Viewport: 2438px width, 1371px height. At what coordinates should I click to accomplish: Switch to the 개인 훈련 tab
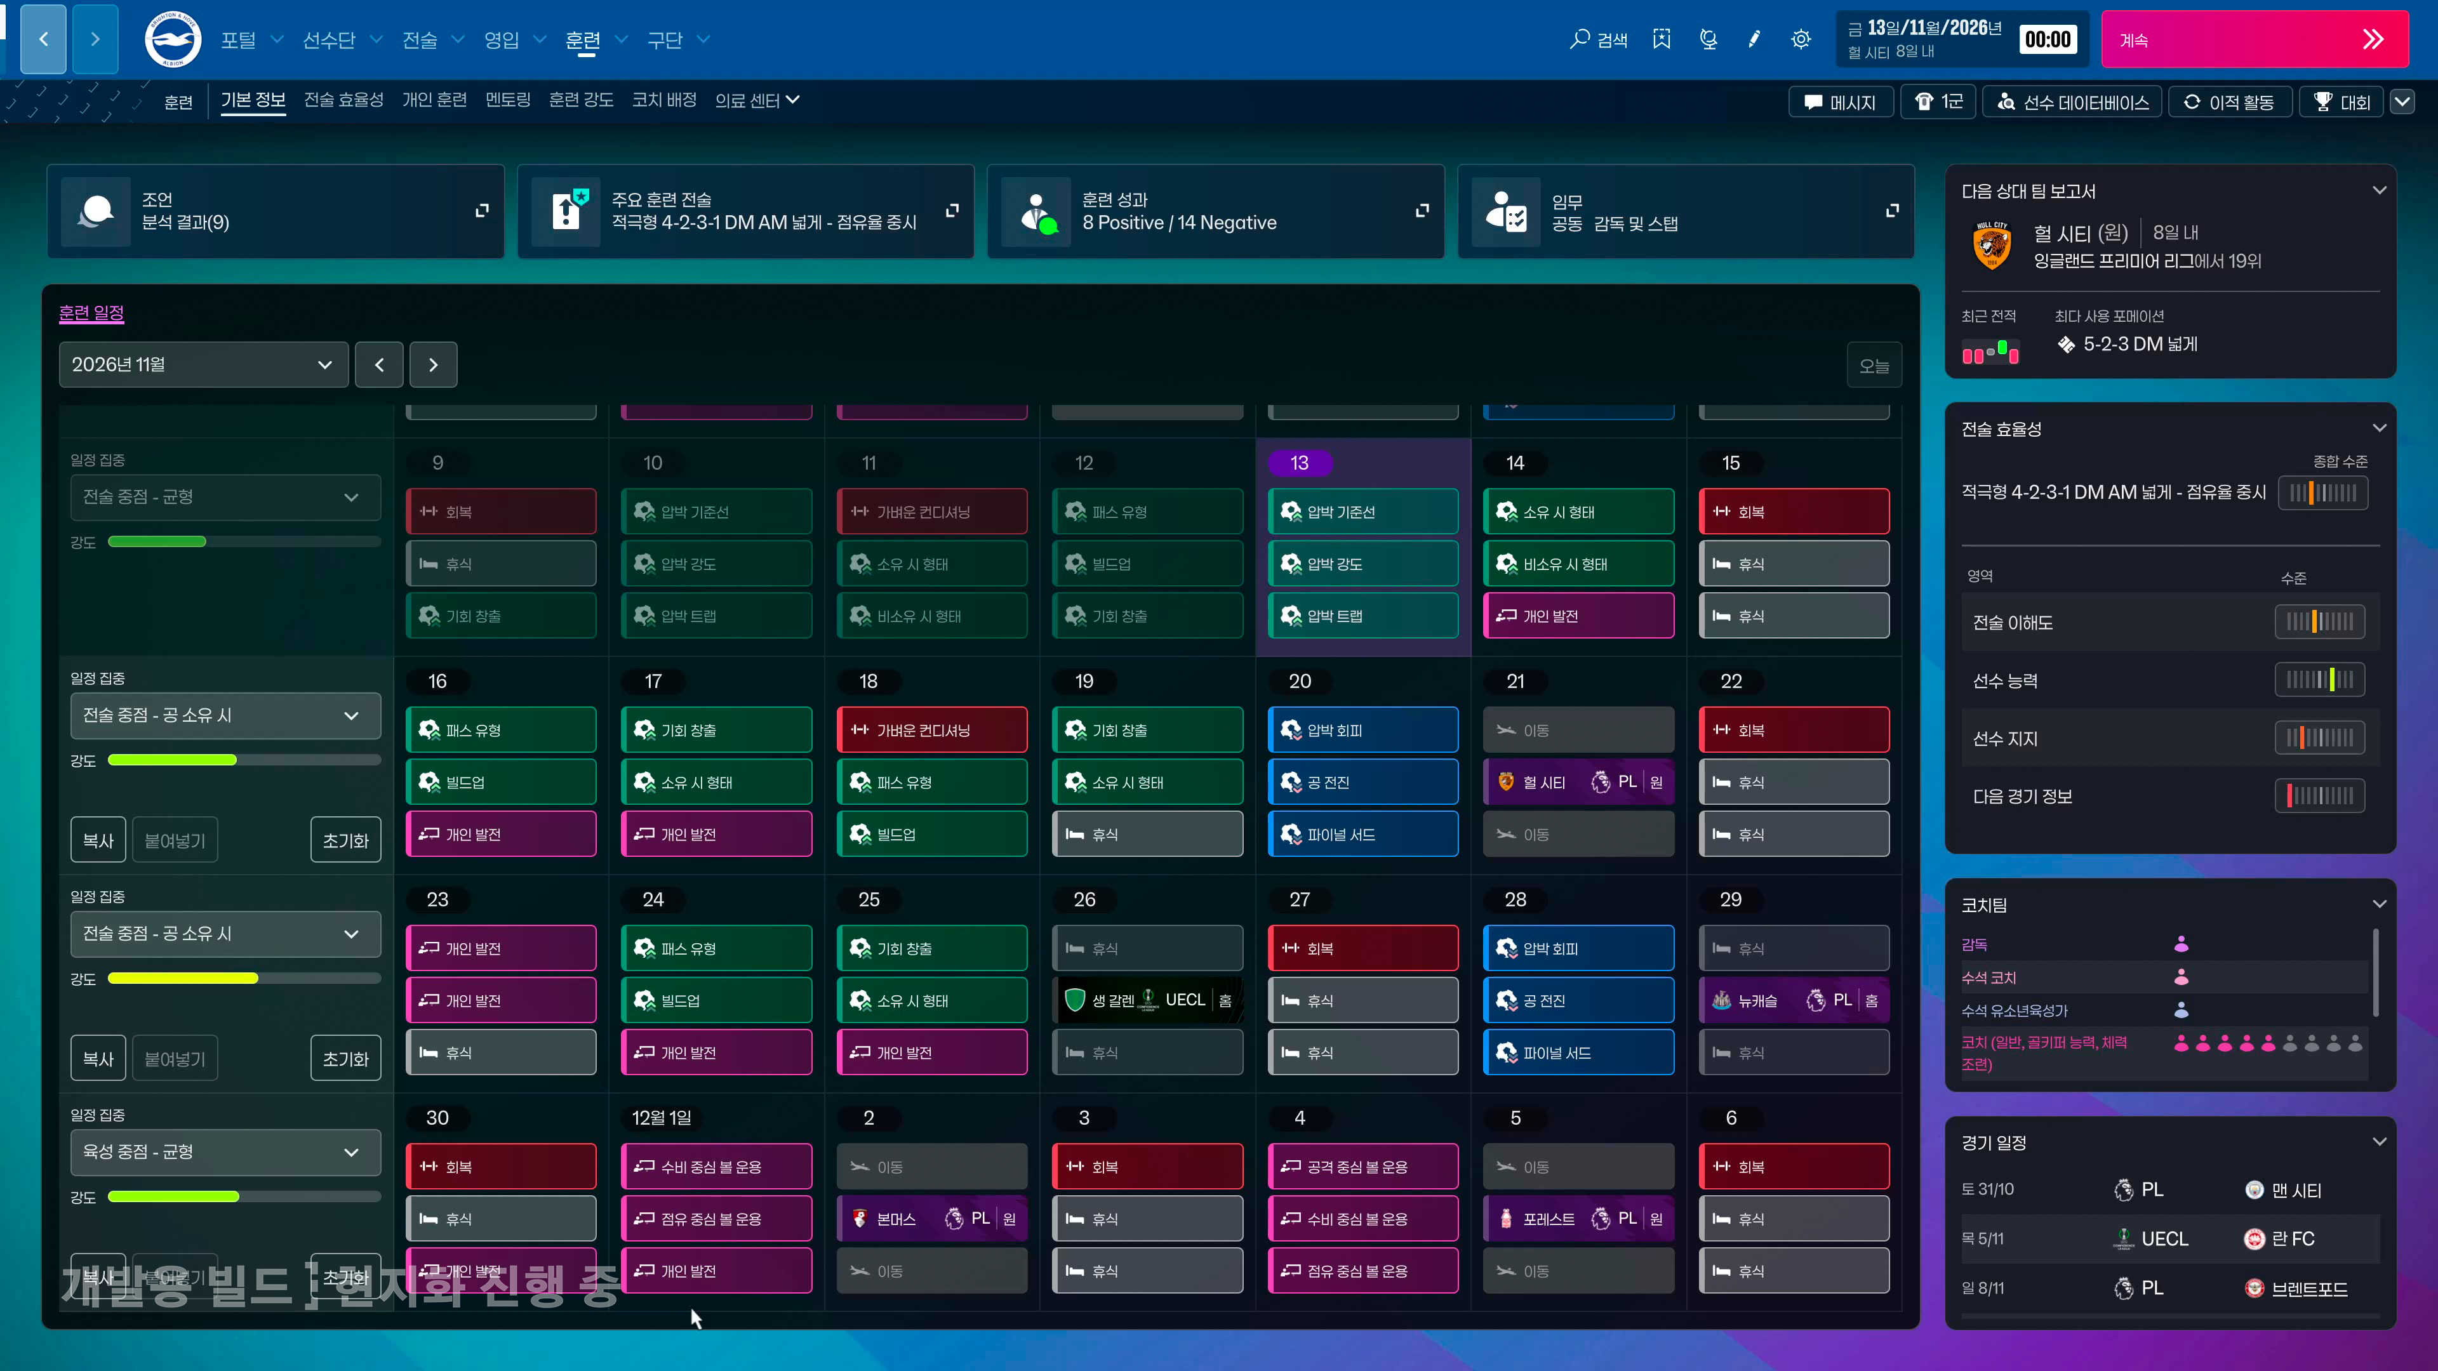[434, 100]
